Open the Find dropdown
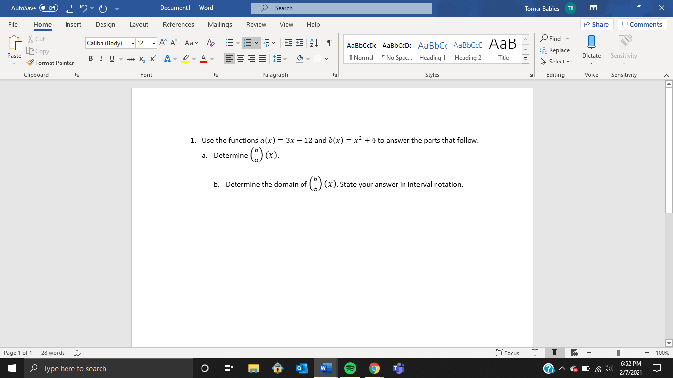This screenshot has width=673, height=378. 567,39
